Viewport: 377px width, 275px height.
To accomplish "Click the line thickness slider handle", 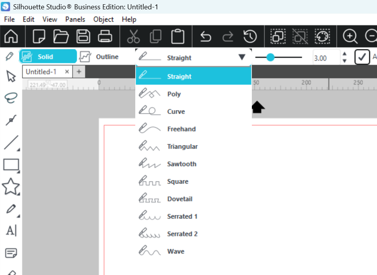I will 271,57.
